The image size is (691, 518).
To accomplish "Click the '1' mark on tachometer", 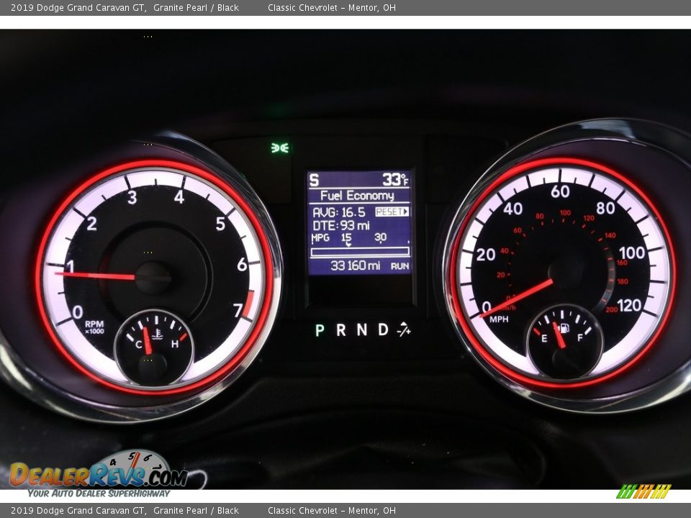I will click(x=70, y=266).
